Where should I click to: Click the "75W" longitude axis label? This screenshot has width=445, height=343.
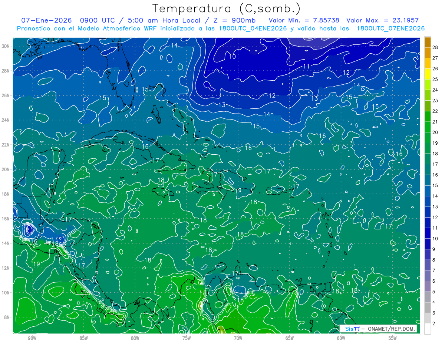pos(187,338)
